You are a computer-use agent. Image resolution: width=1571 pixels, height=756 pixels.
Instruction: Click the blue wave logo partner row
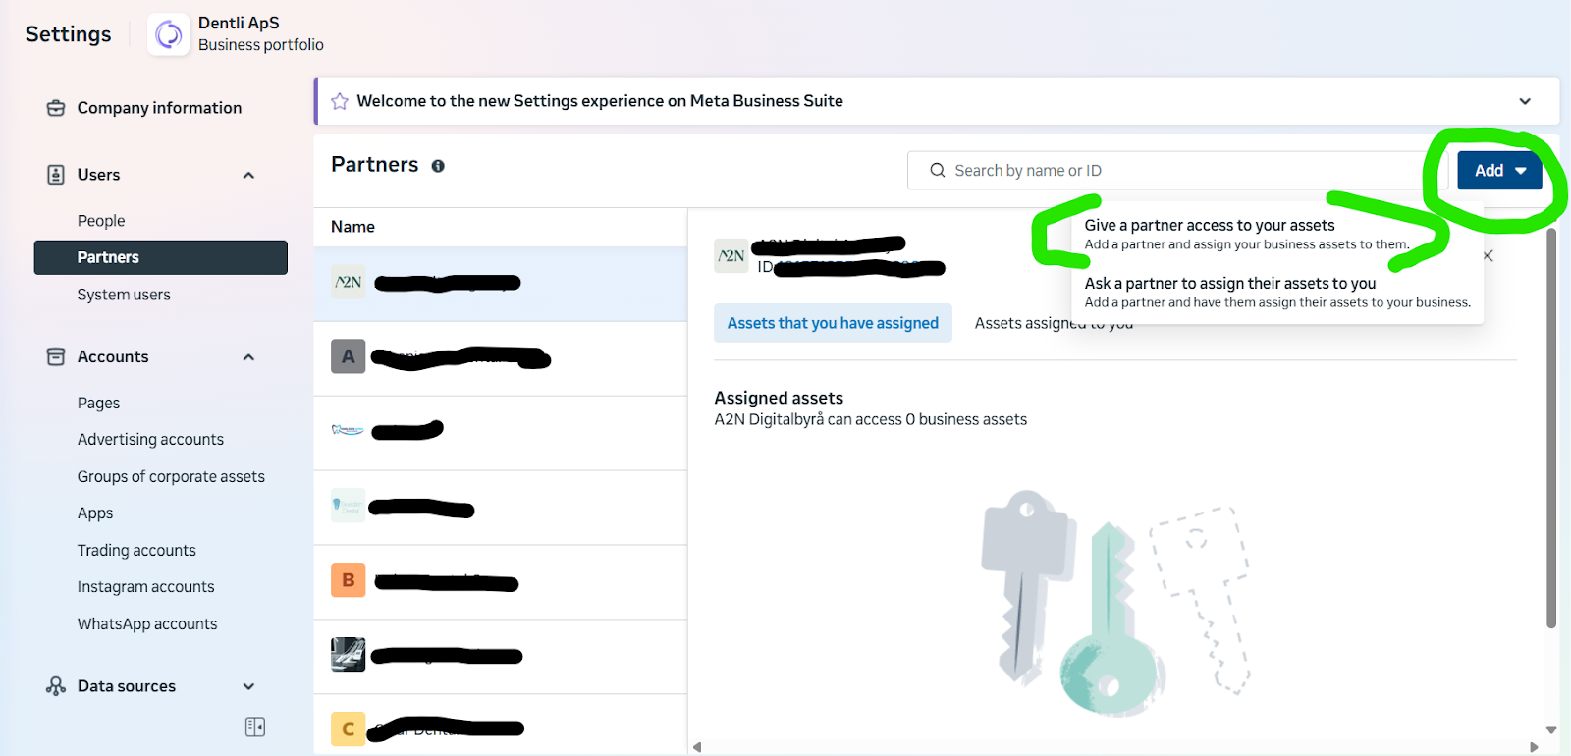pos(501,433)
